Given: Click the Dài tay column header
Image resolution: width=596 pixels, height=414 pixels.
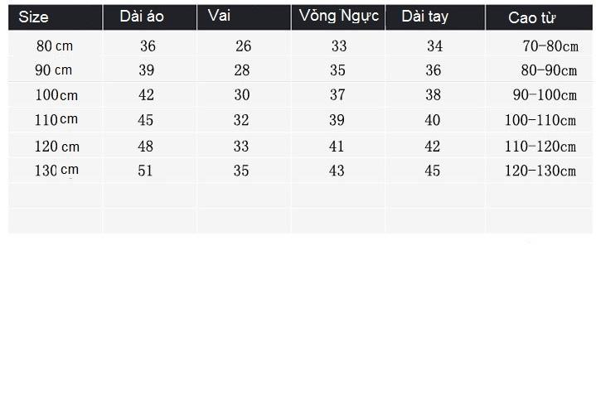Looking at the screenshot, I should [x=435, y=17].
